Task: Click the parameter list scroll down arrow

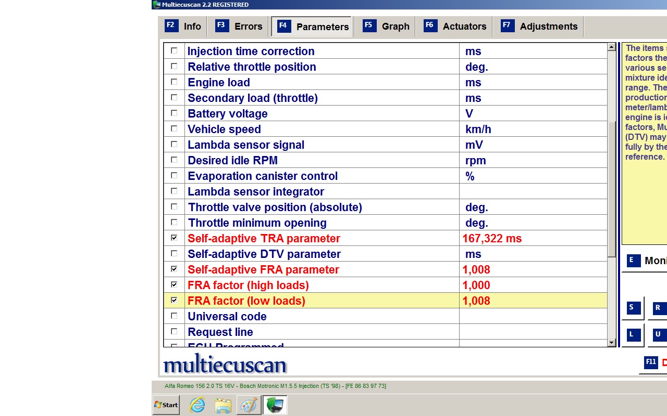Action: point(612,343)
